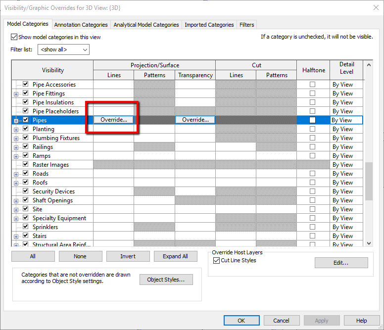
Task: Enable Halftone for Roofs row
Action: [x=312, y=183]
